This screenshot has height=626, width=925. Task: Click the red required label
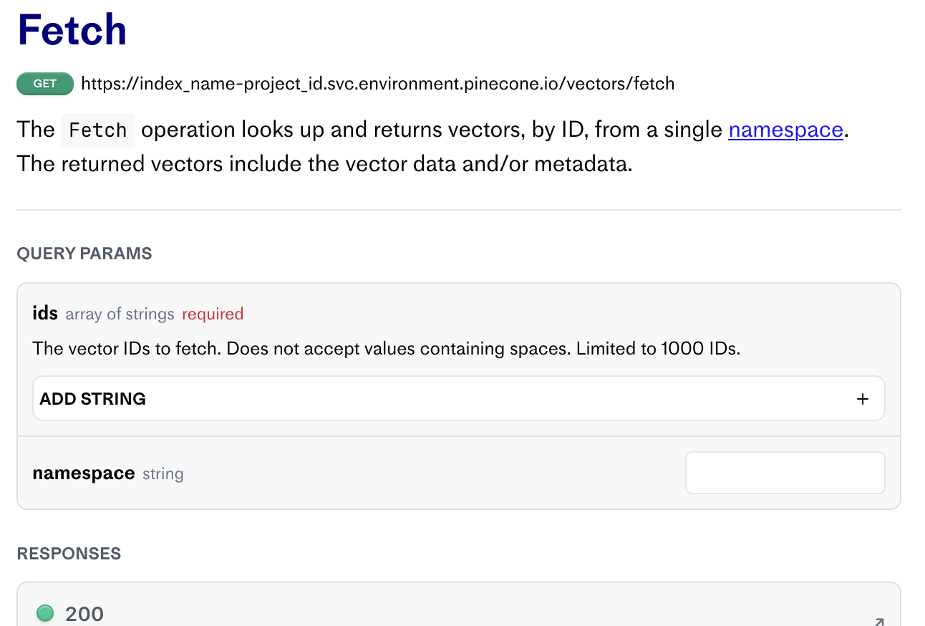pyautogui.click(x=213, y=314)
